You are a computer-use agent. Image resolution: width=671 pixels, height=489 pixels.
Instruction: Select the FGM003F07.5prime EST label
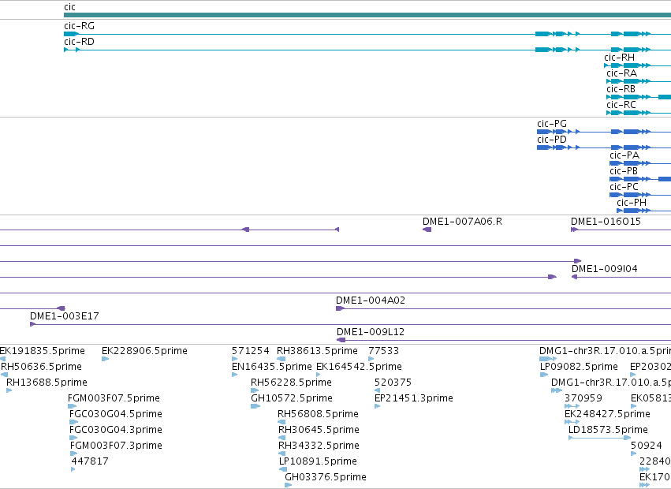coord(114,398)
